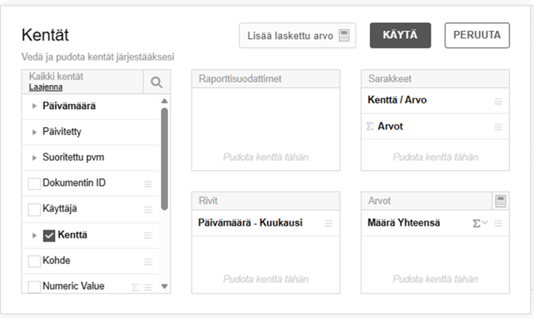Click the Laajenna link under Kaikki kentät

pos(46,87)
